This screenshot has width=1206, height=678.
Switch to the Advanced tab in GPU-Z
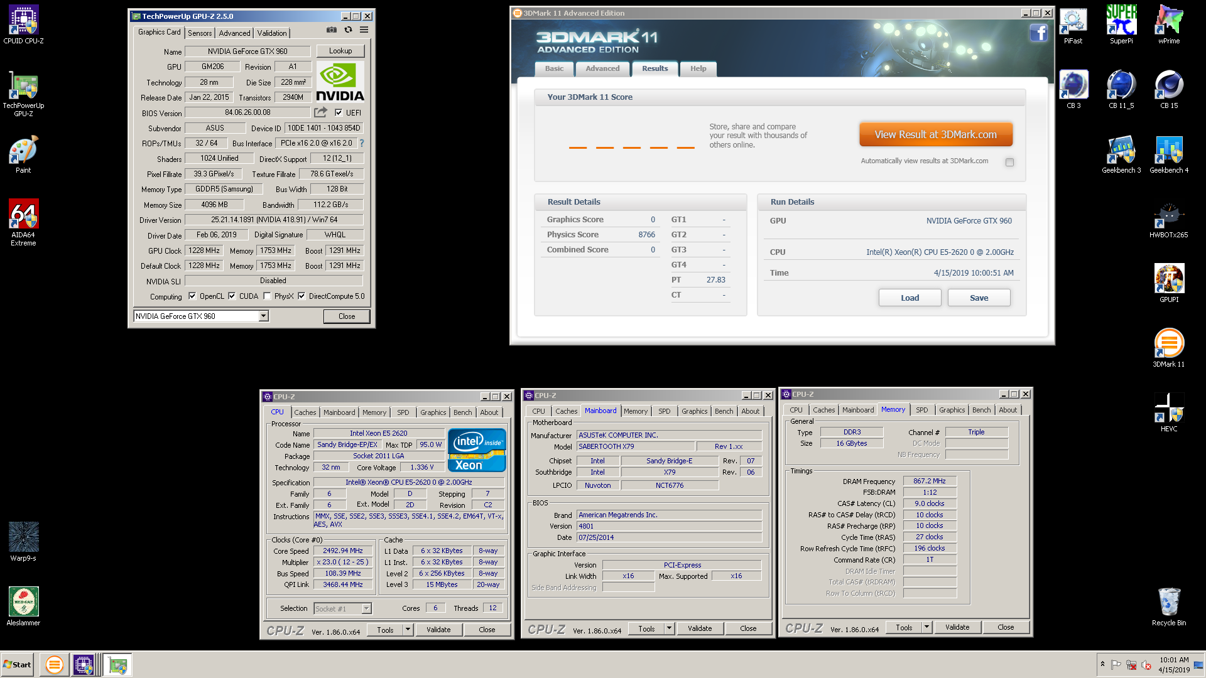click(234, 33)
